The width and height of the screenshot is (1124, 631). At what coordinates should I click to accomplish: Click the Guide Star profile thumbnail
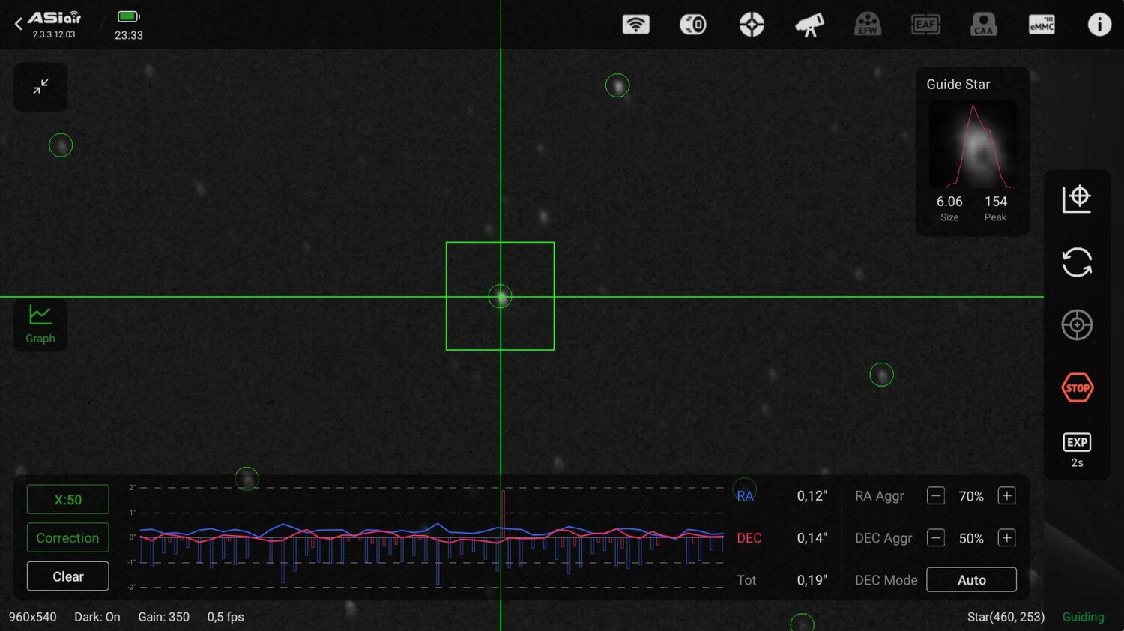point(973,145)
